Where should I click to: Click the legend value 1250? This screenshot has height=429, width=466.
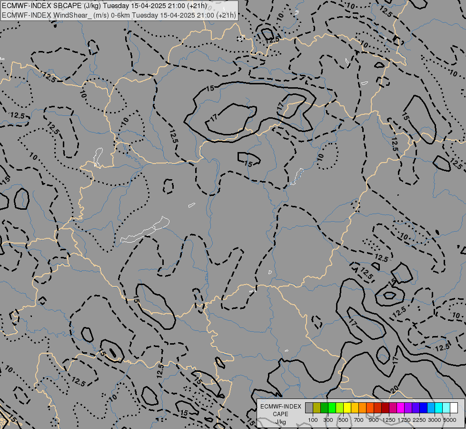[389, 420]
